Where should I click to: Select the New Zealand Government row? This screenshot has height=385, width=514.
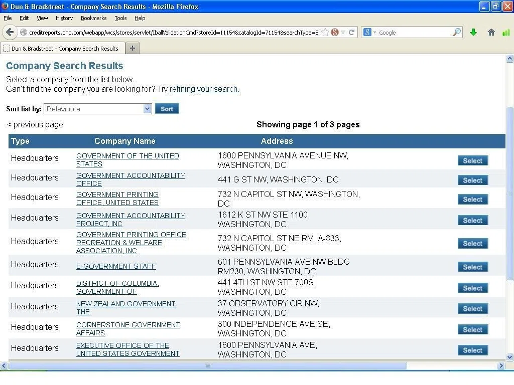[x=473, y=309]
